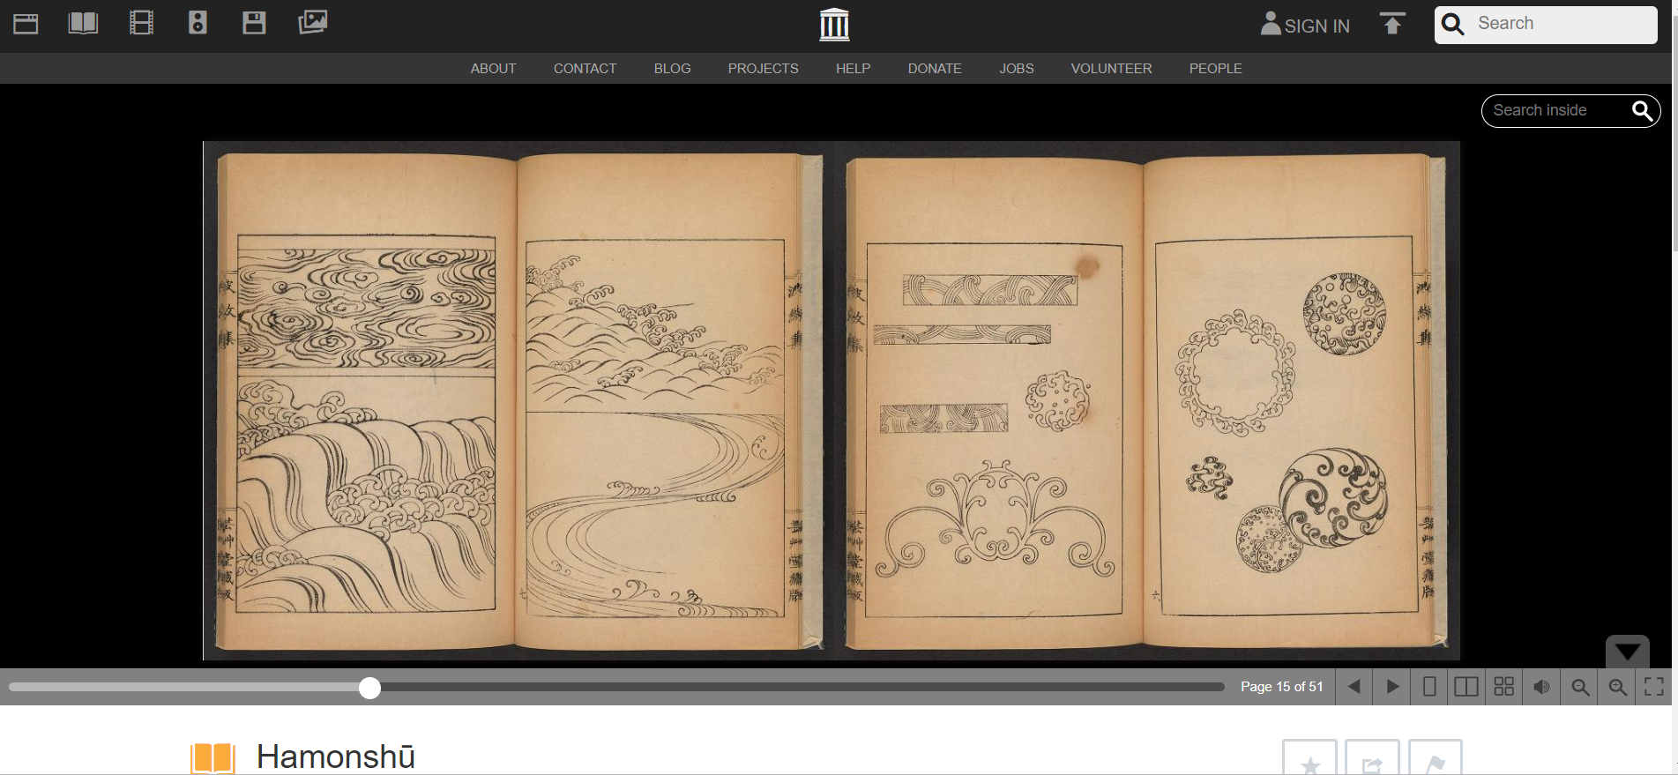Share this item
Viewport: 1678px width, 775px height.
(x=1372, y=760)
